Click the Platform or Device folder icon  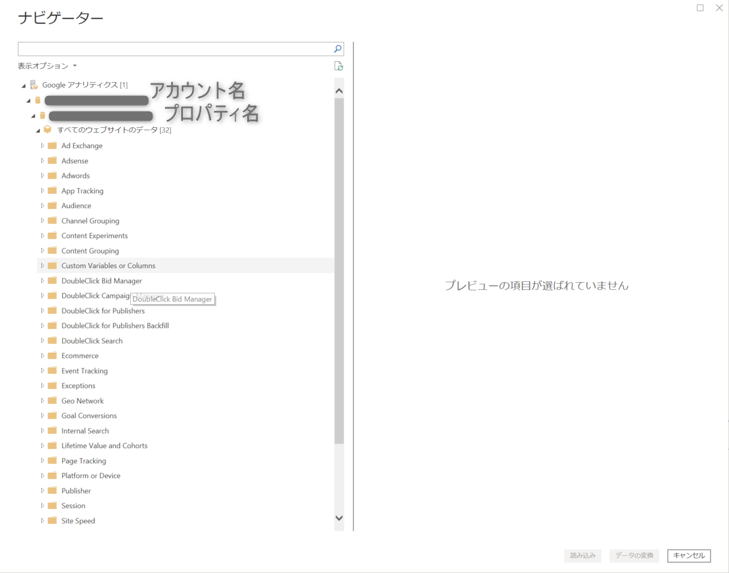[52, 476]
